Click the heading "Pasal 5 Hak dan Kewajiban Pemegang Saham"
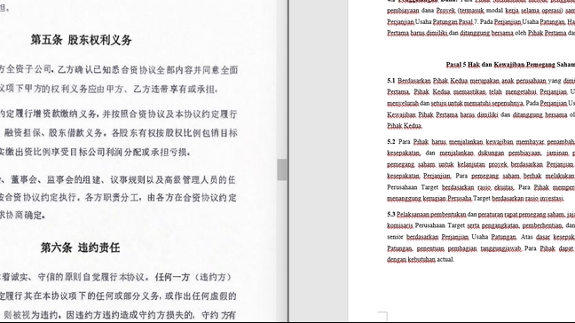The height and width of the screenshot is (323, 575). click(x=510, y=65)
